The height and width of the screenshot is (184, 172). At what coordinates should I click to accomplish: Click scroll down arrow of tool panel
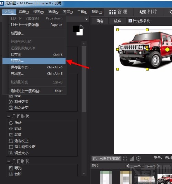pyautogui.click(x=84, y=174)
